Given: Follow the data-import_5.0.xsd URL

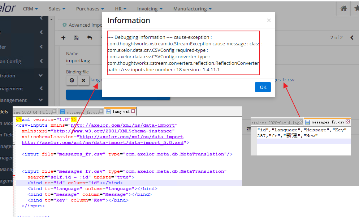Looking at the screenshot, I should (x=103, y=143).
